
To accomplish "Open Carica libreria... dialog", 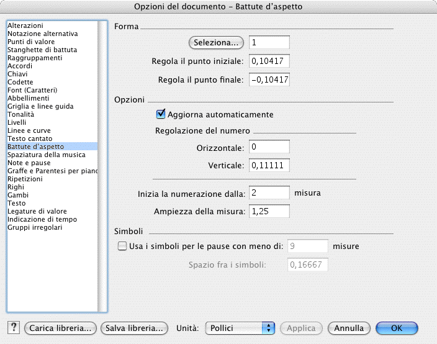I will click(61, 328).
